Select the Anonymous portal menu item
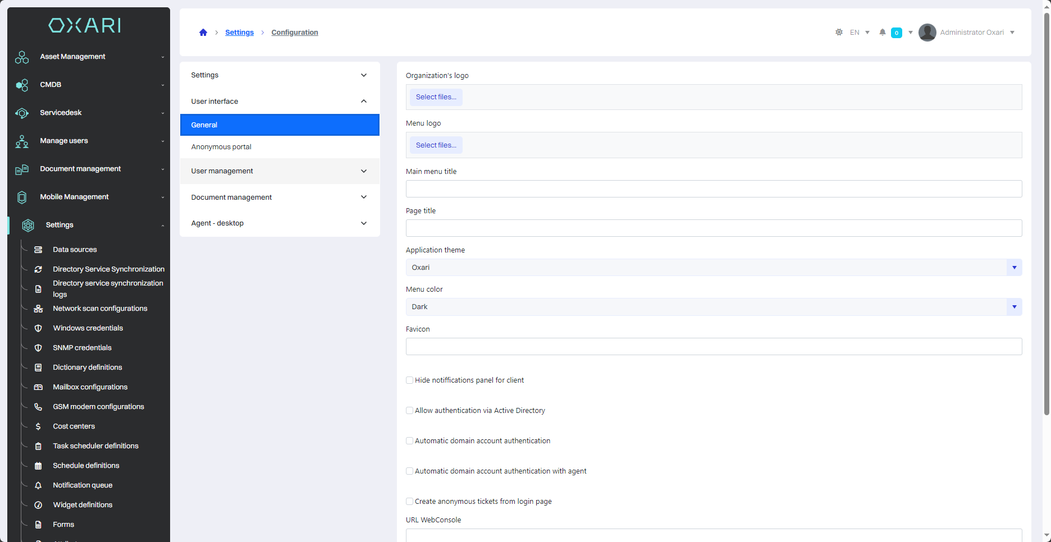Screen dimensions: 1051x542 [221, 147]
